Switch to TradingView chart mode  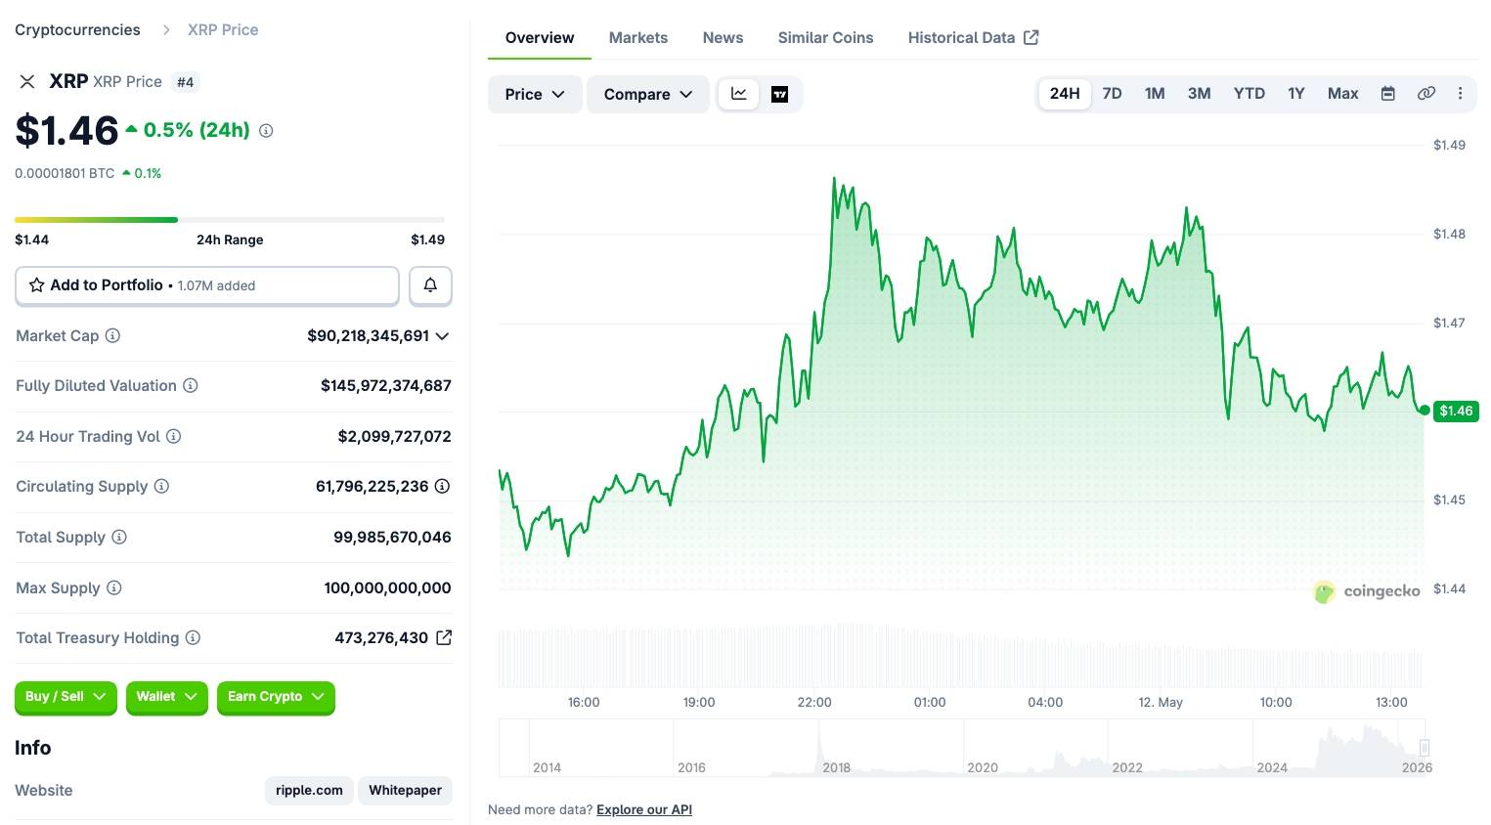pyautogui.click(x=779, y=94)
